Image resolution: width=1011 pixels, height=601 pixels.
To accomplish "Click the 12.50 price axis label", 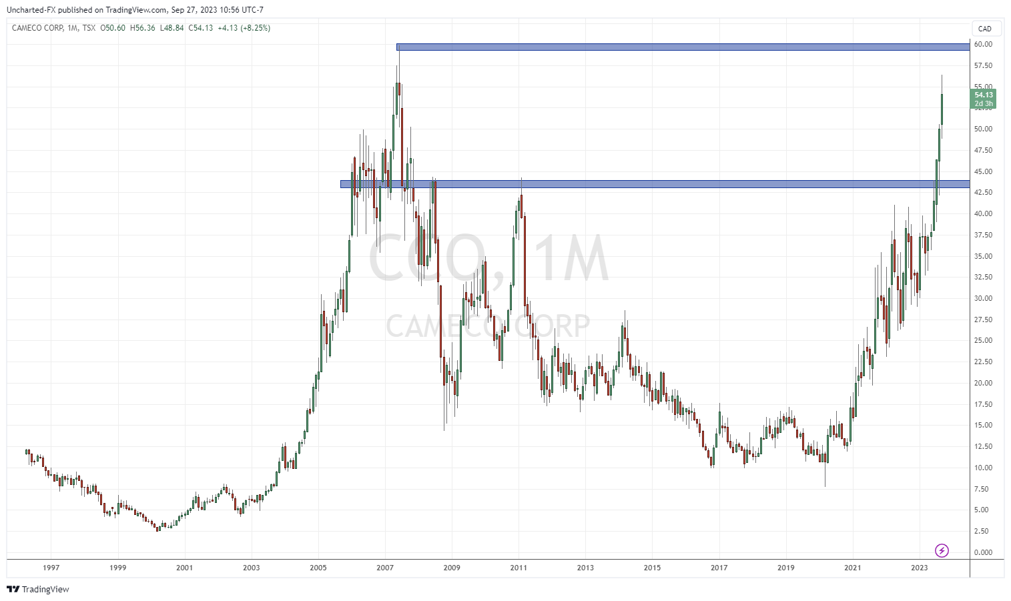I will [x=983, y=447].
